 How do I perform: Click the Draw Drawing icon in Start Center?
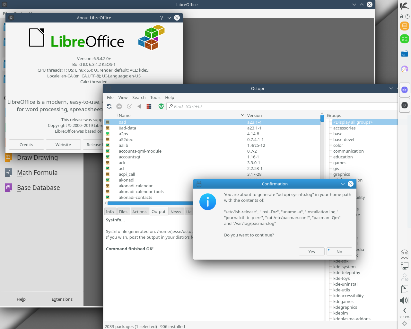click(8, 157)
